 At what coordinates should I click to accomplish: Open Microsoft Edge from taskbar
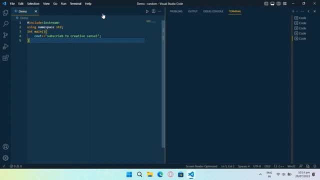pyautogui.click(x=160, y=174)
